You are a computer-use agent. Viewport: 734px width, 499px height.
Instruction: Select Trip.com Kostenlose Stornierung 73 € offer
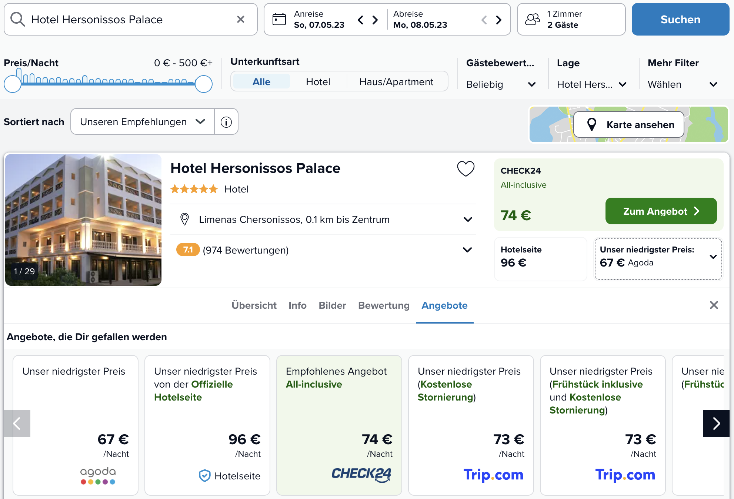click(471, 425)
